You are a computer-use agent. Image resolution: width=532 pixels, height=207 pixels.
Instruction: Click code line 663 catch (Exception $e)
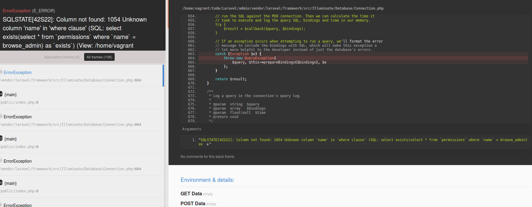(x=238, y=54)
